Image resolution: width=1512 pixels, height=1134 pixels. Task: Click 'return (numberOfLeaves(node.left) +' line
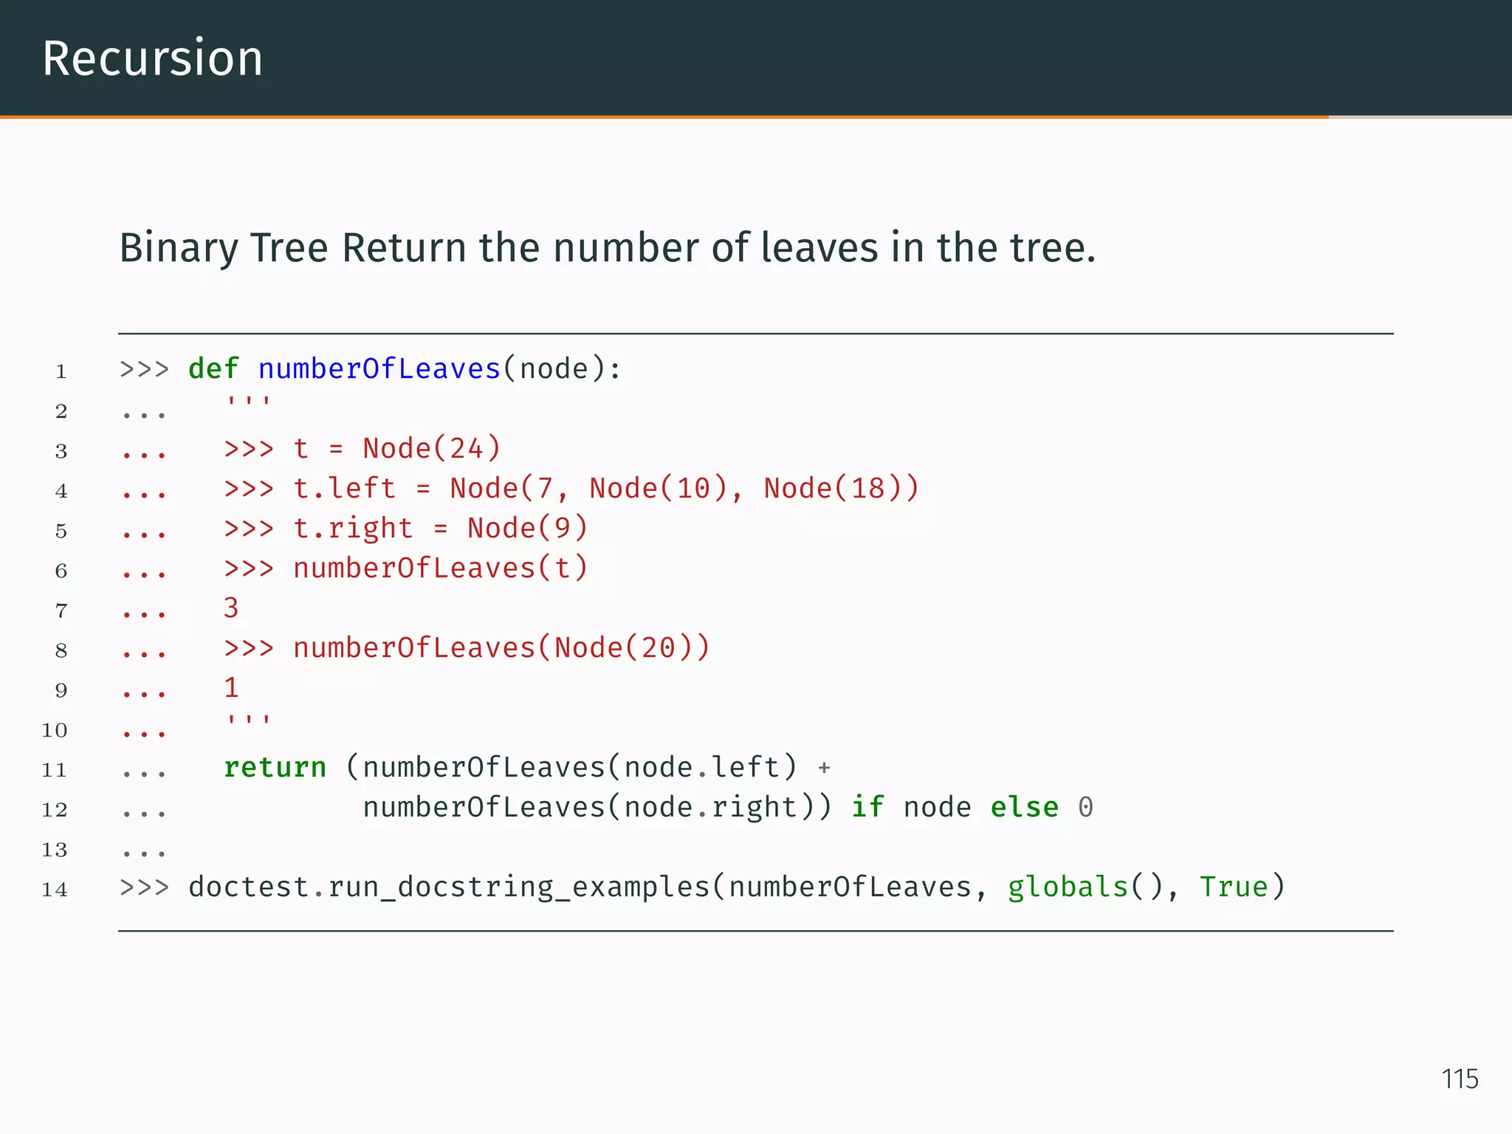pos(527,767)
